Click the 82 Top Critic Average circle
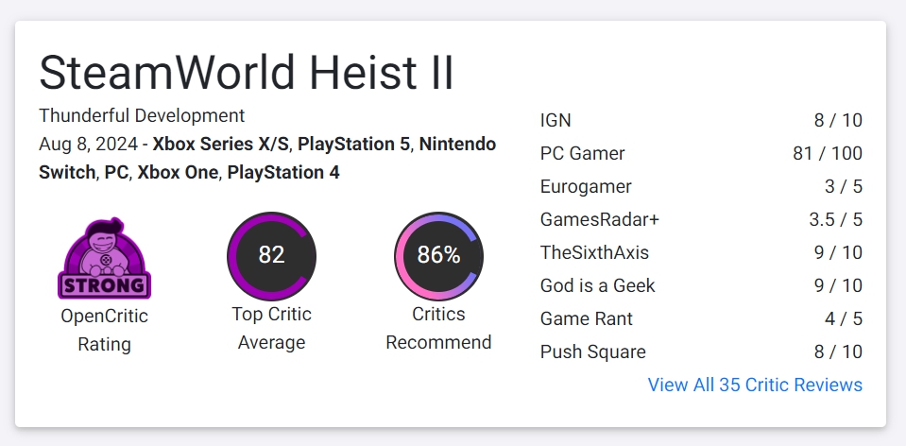Image resolution: width=906 pixels, height=446 pixels. (x=271, y=256)
